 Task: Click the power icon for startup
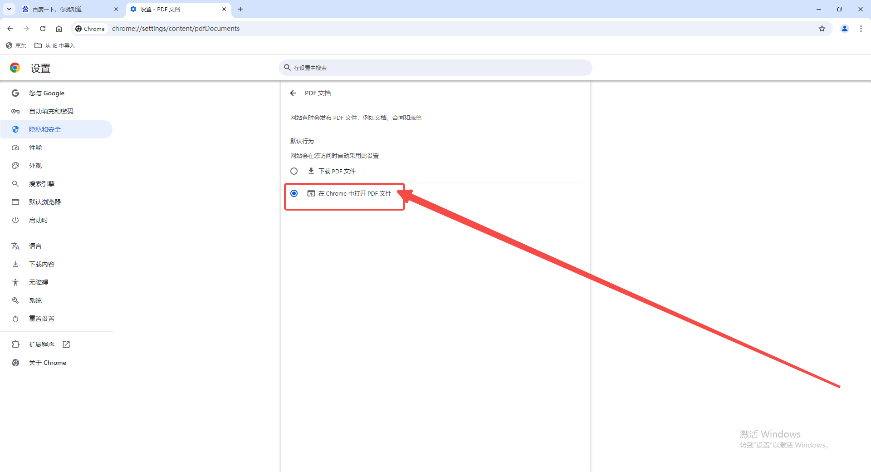[15, 220]
